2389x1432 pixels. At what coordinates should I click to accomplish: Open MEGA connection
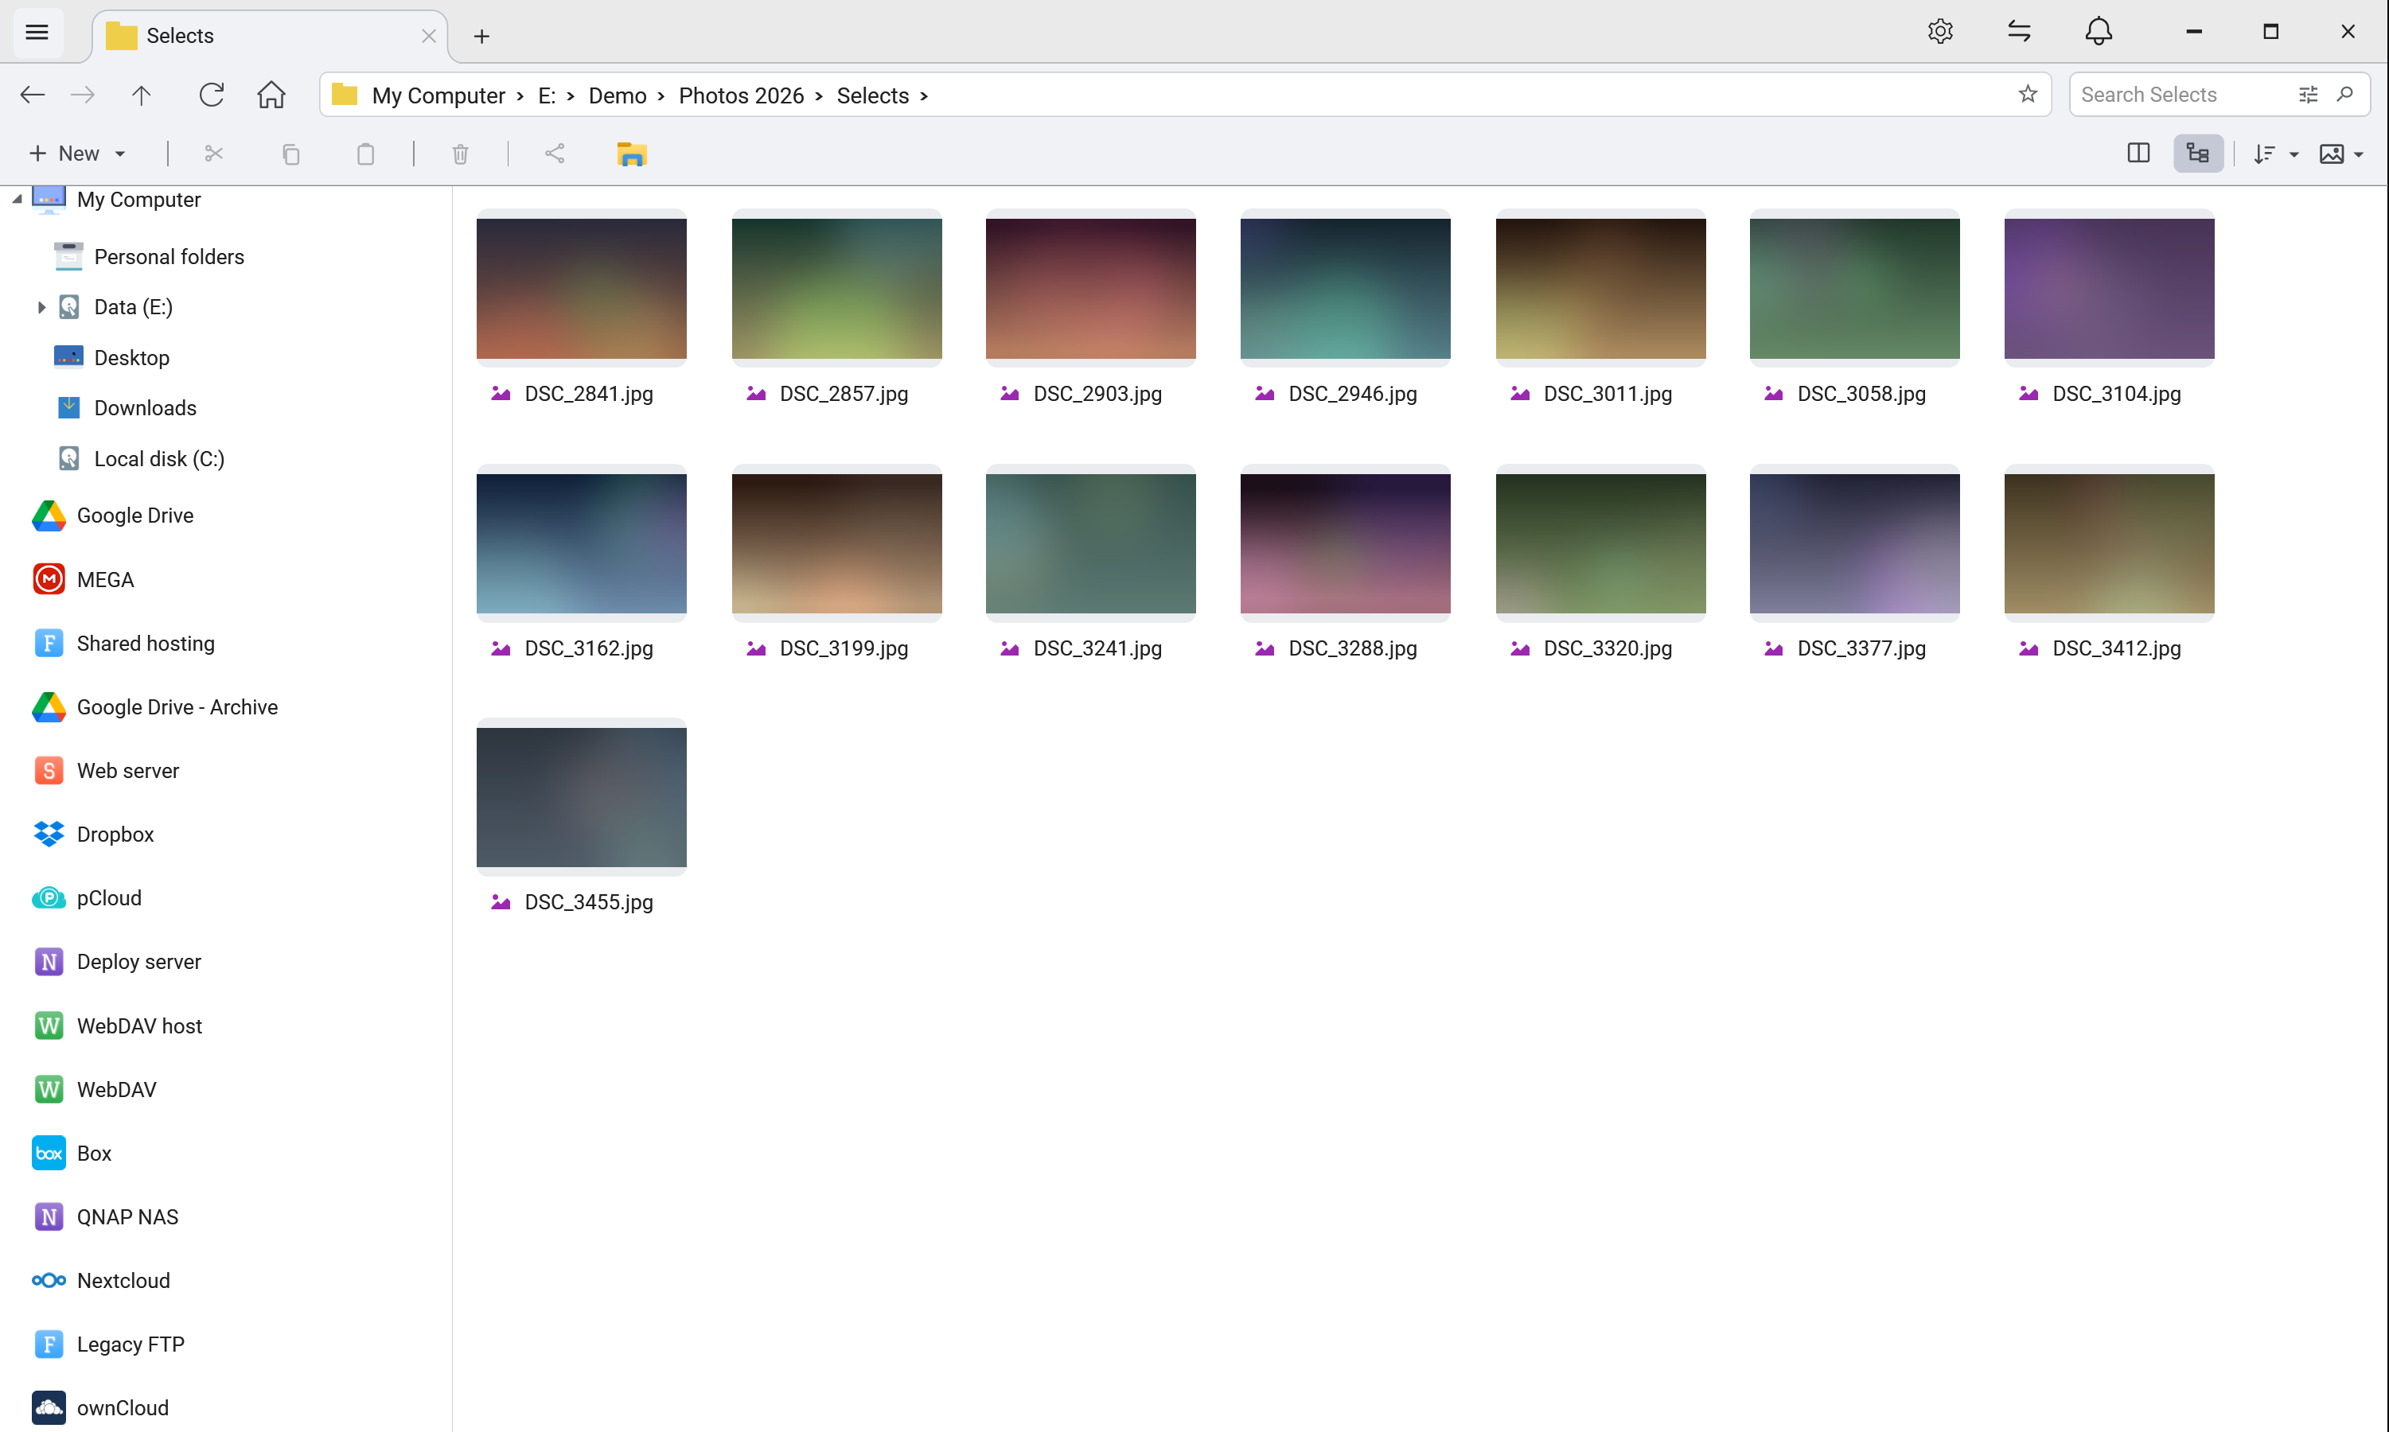click(x=105, y=579)
